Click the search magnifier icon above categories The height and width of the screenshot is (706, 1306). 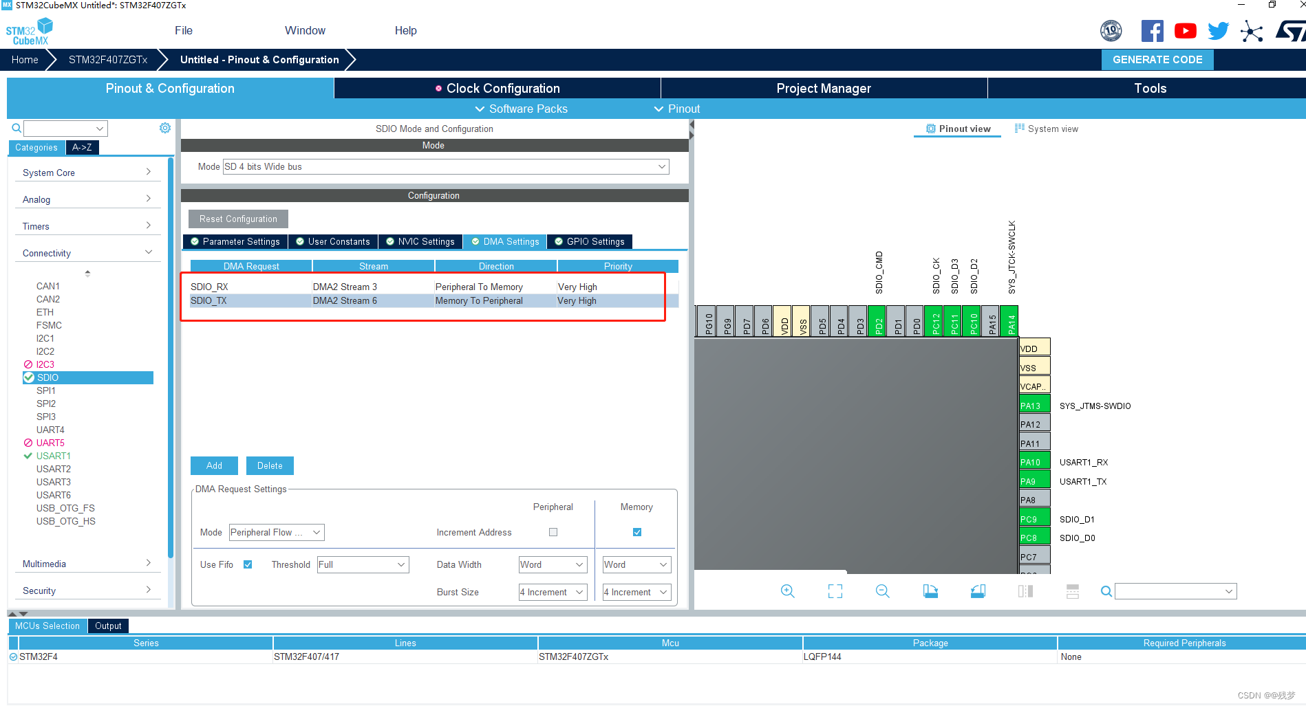(x=17, y=128)
